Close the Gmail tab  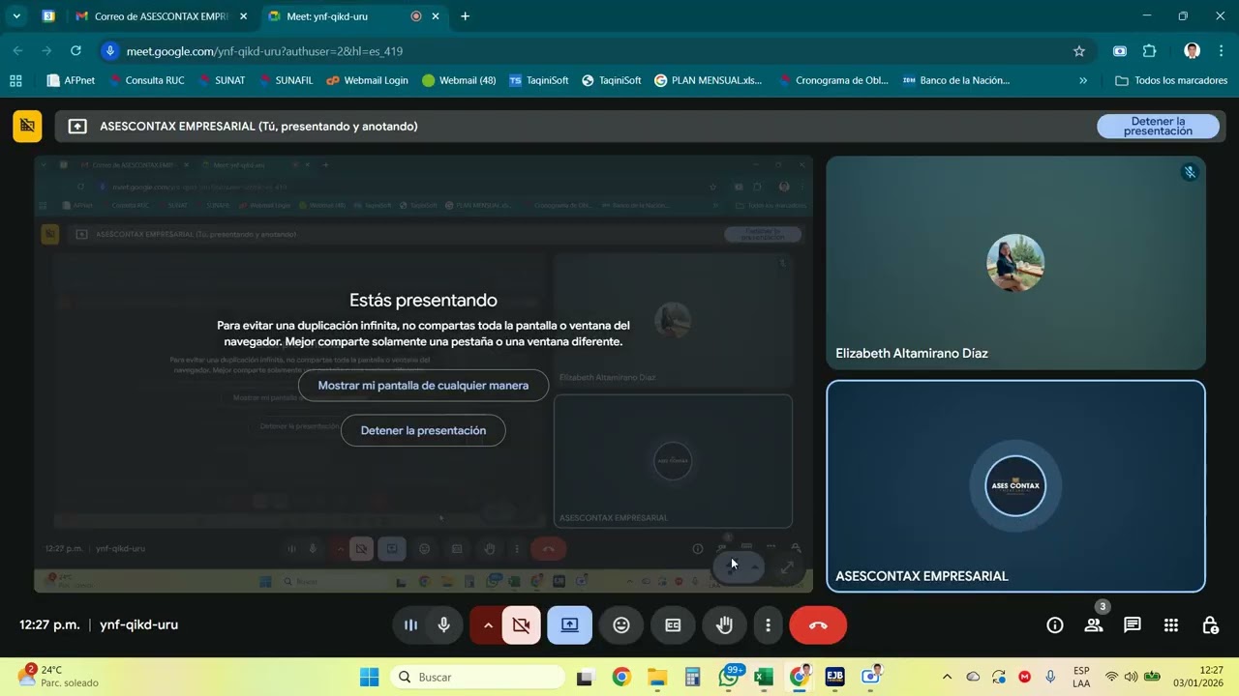[x=243, y=16]
